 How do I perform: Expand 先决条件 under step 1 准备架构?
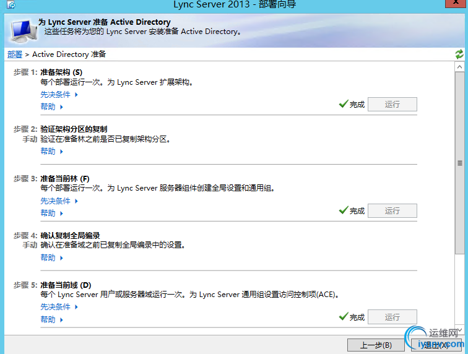[59, 95]
